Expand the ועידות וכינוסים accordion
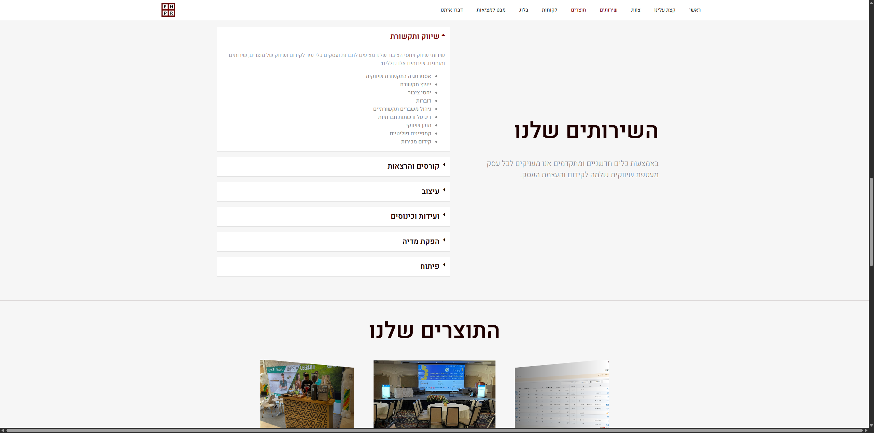 [x=415, y=216]
